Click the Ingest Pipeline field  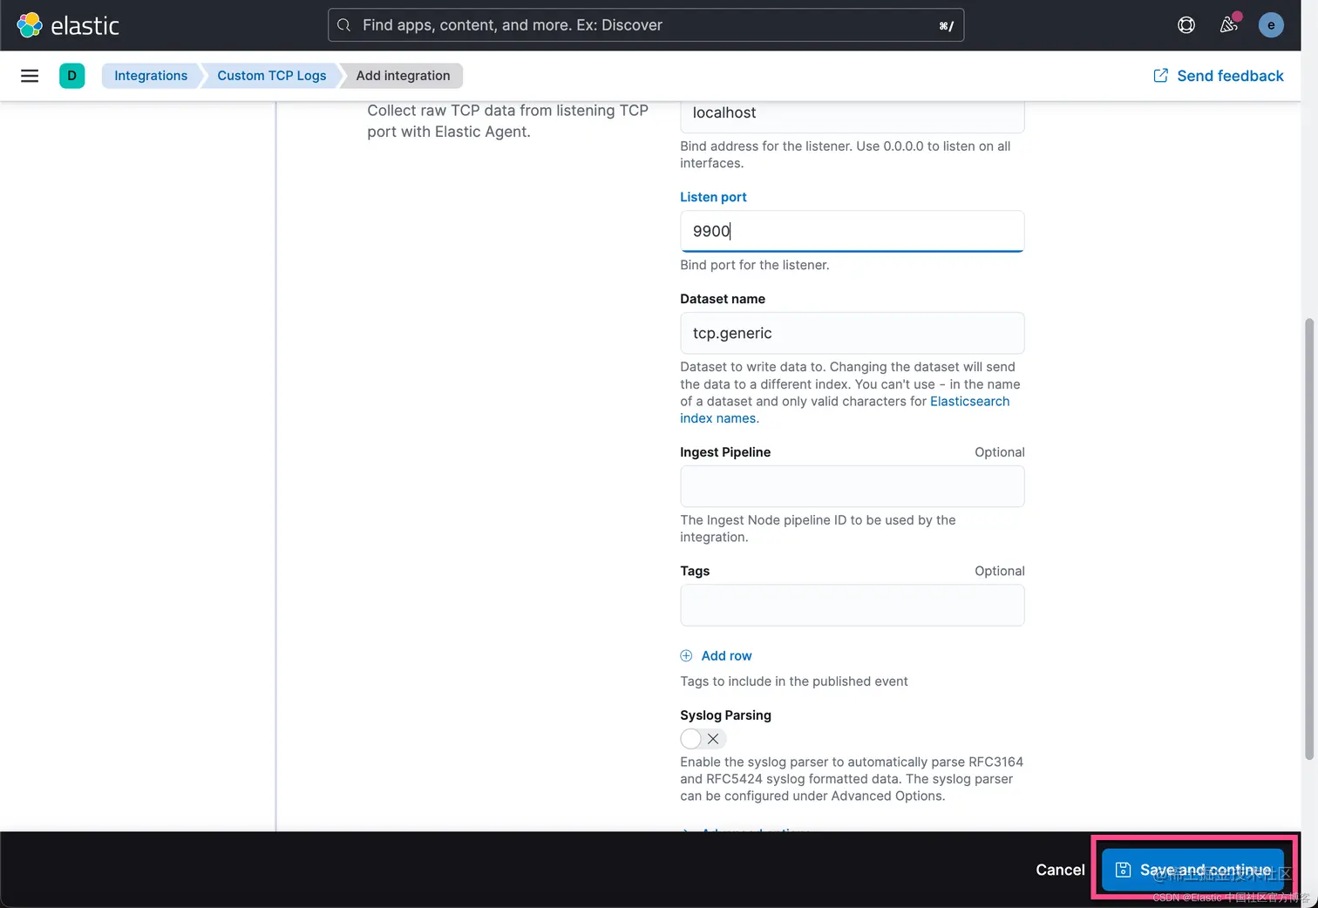pyautogui.click(x=853, y=486)
